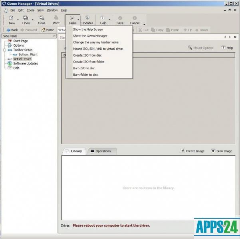Viewport: 240px width, 239px height.
Task: Click the Help icon in Virtual Drives pane
Action: 223,48
